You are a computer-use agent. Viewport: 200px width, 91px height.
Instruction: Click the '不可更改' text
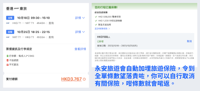point(14,65)
